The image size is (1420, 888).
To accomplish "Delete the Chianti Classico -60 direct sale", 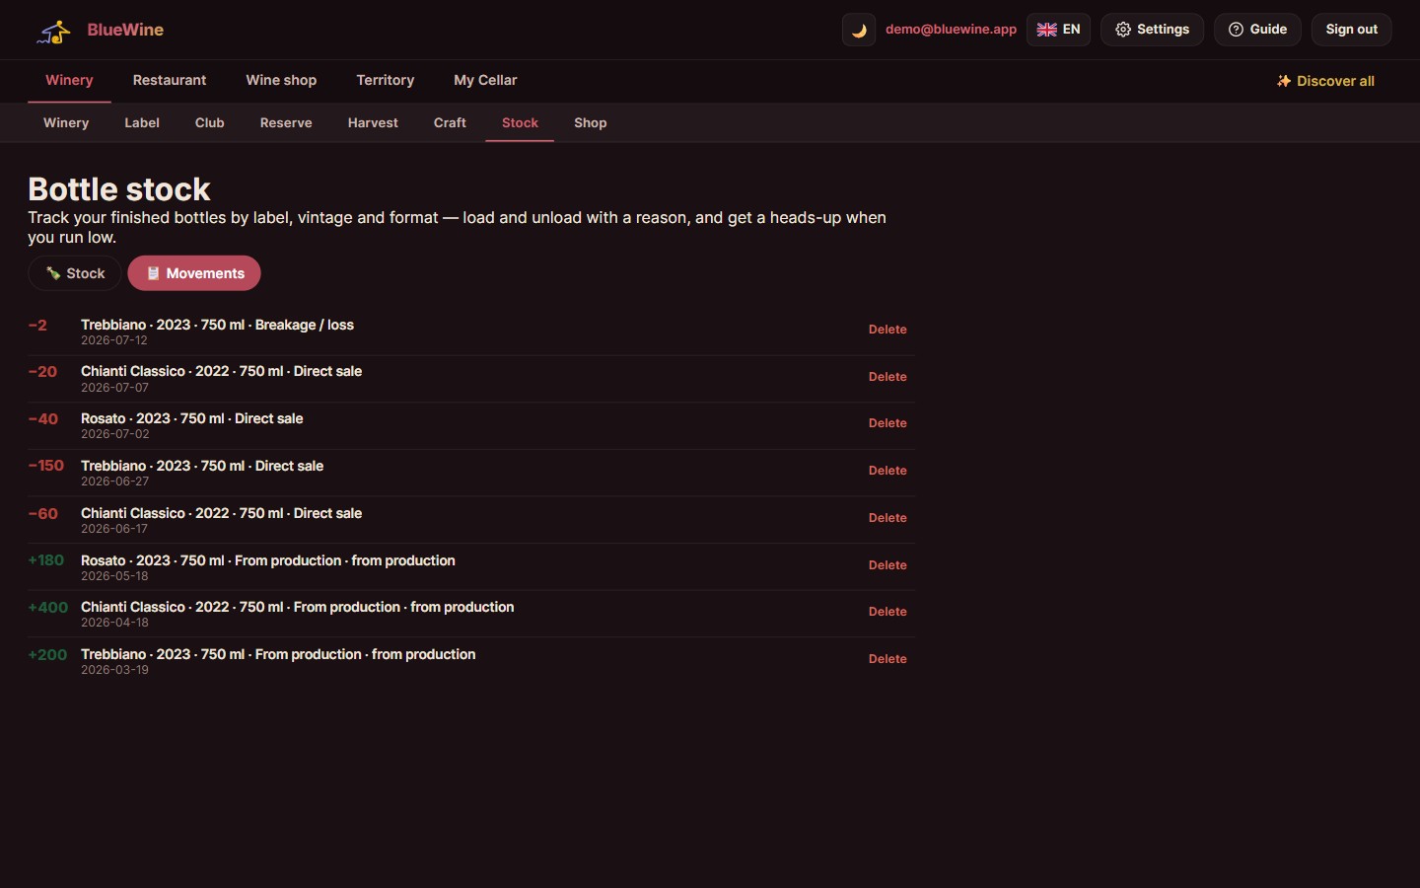I will [x=887, y=518].
